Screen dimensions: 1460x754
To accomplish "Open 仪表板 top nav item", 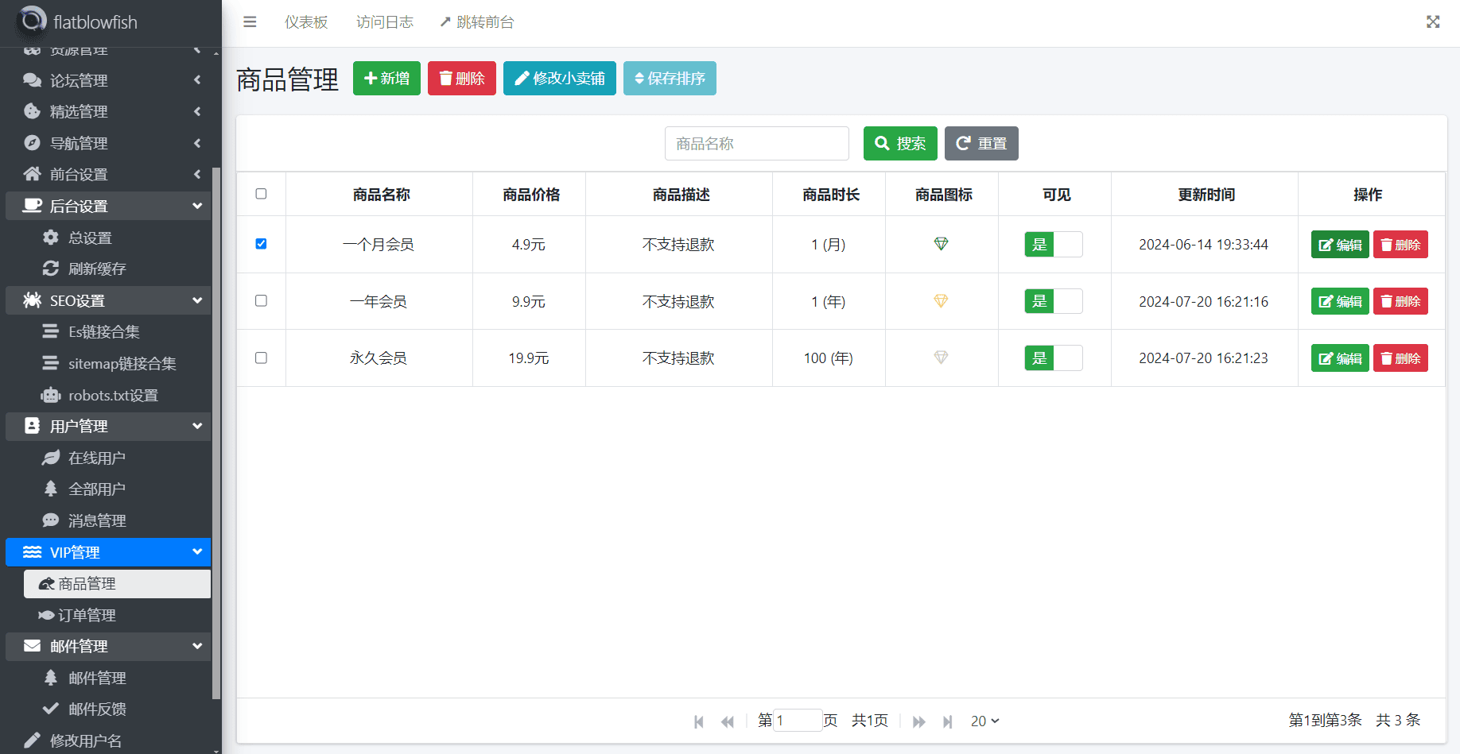I will pyautogui.click(x=306, y=22).
